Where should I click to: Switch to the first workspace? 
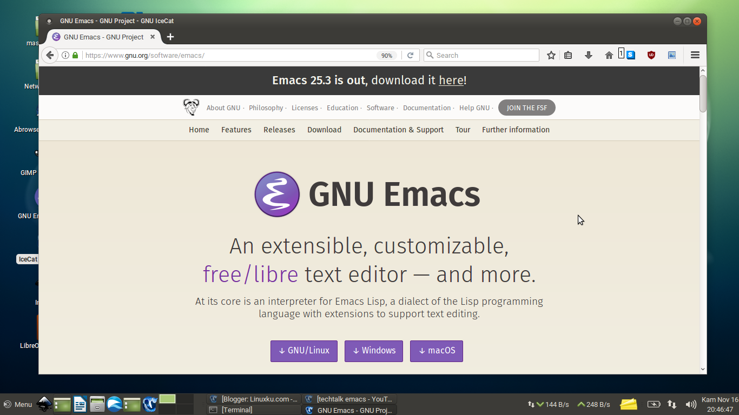pos(168,399)
